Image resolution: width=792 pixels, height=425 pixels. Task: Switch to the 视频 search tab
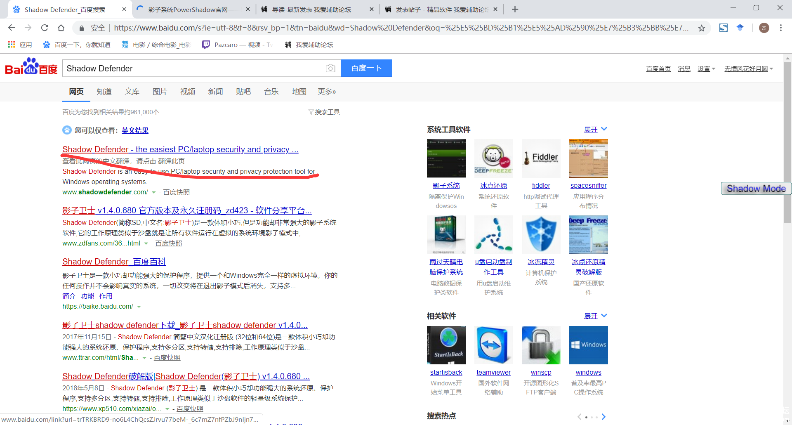pos(188,92)
